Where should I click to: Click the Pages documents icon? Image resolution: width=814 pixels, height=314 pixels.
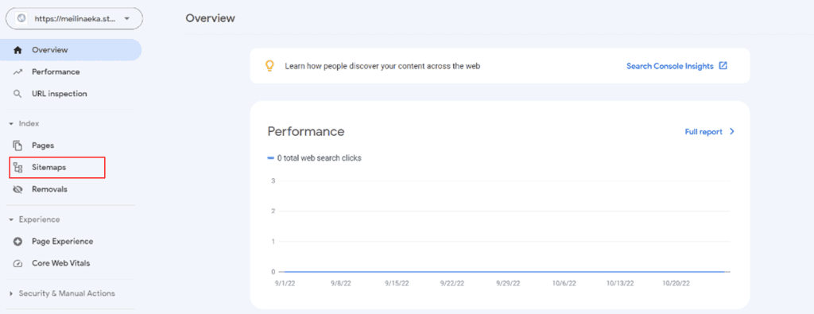point(18,145)
